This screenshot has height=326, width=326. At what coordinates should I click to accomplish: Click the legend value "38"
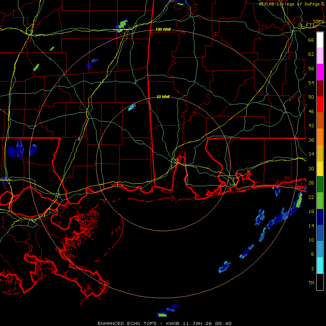(311, 140)
